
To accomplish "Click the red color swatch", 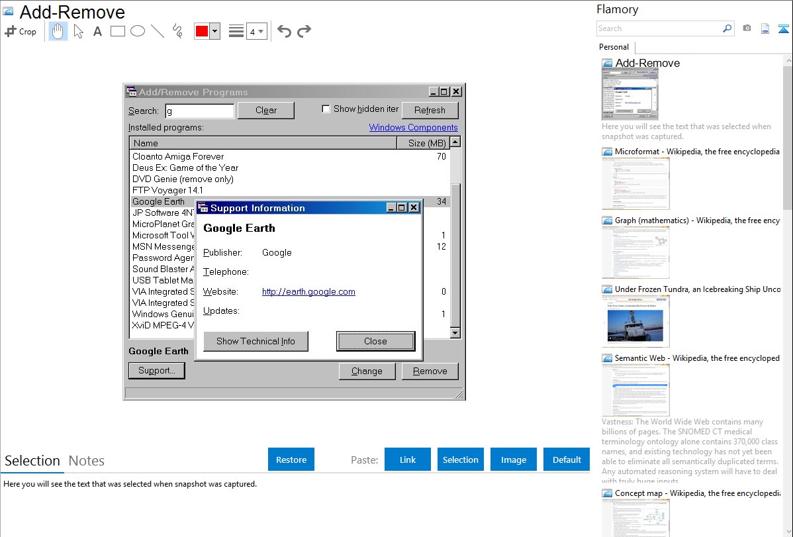I will pos(202,31).
